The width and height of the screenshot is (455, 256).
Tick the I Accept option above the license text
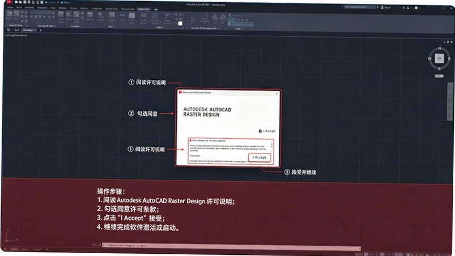pyautogui.click(x=267, y=131)
